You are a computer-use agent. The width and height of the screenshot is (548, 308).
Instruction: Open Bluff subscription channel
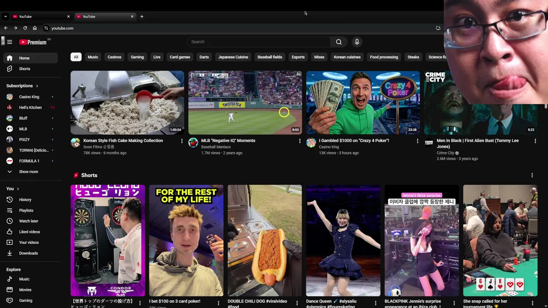pos(30,118)
